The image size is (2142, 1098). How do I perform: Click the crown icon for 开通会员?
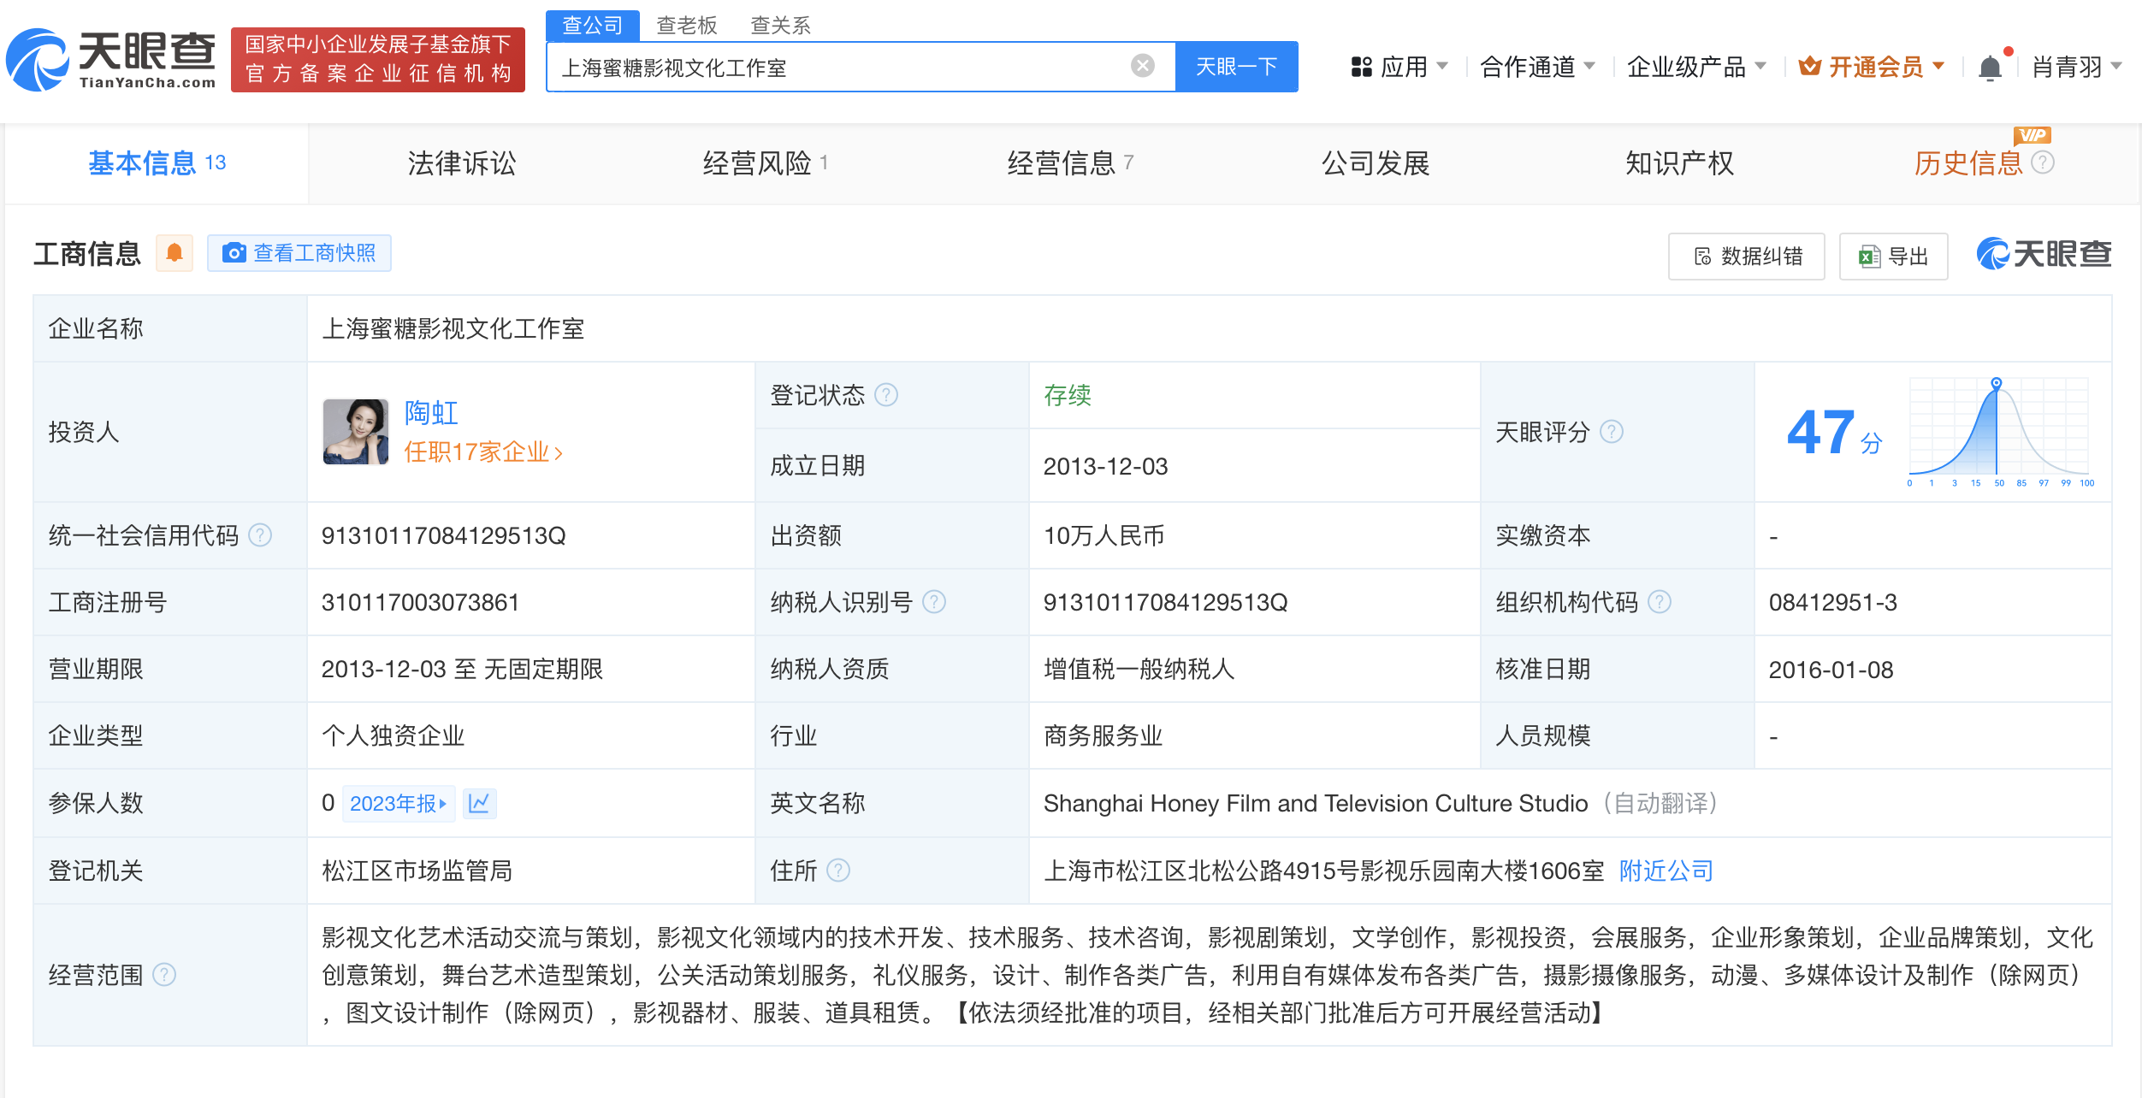[1809, 66]
